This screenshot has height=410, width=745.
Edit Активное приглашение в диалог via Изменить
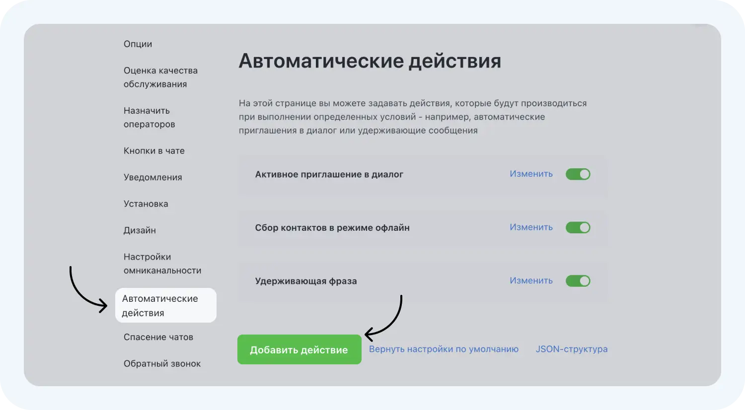click(530, 174)
